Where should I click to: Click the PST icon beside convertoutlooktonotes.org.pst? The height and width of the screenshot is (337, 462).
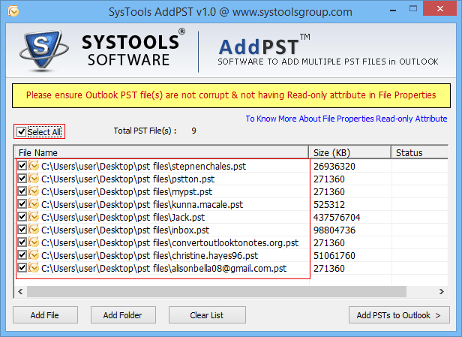(x=34, y=242)
